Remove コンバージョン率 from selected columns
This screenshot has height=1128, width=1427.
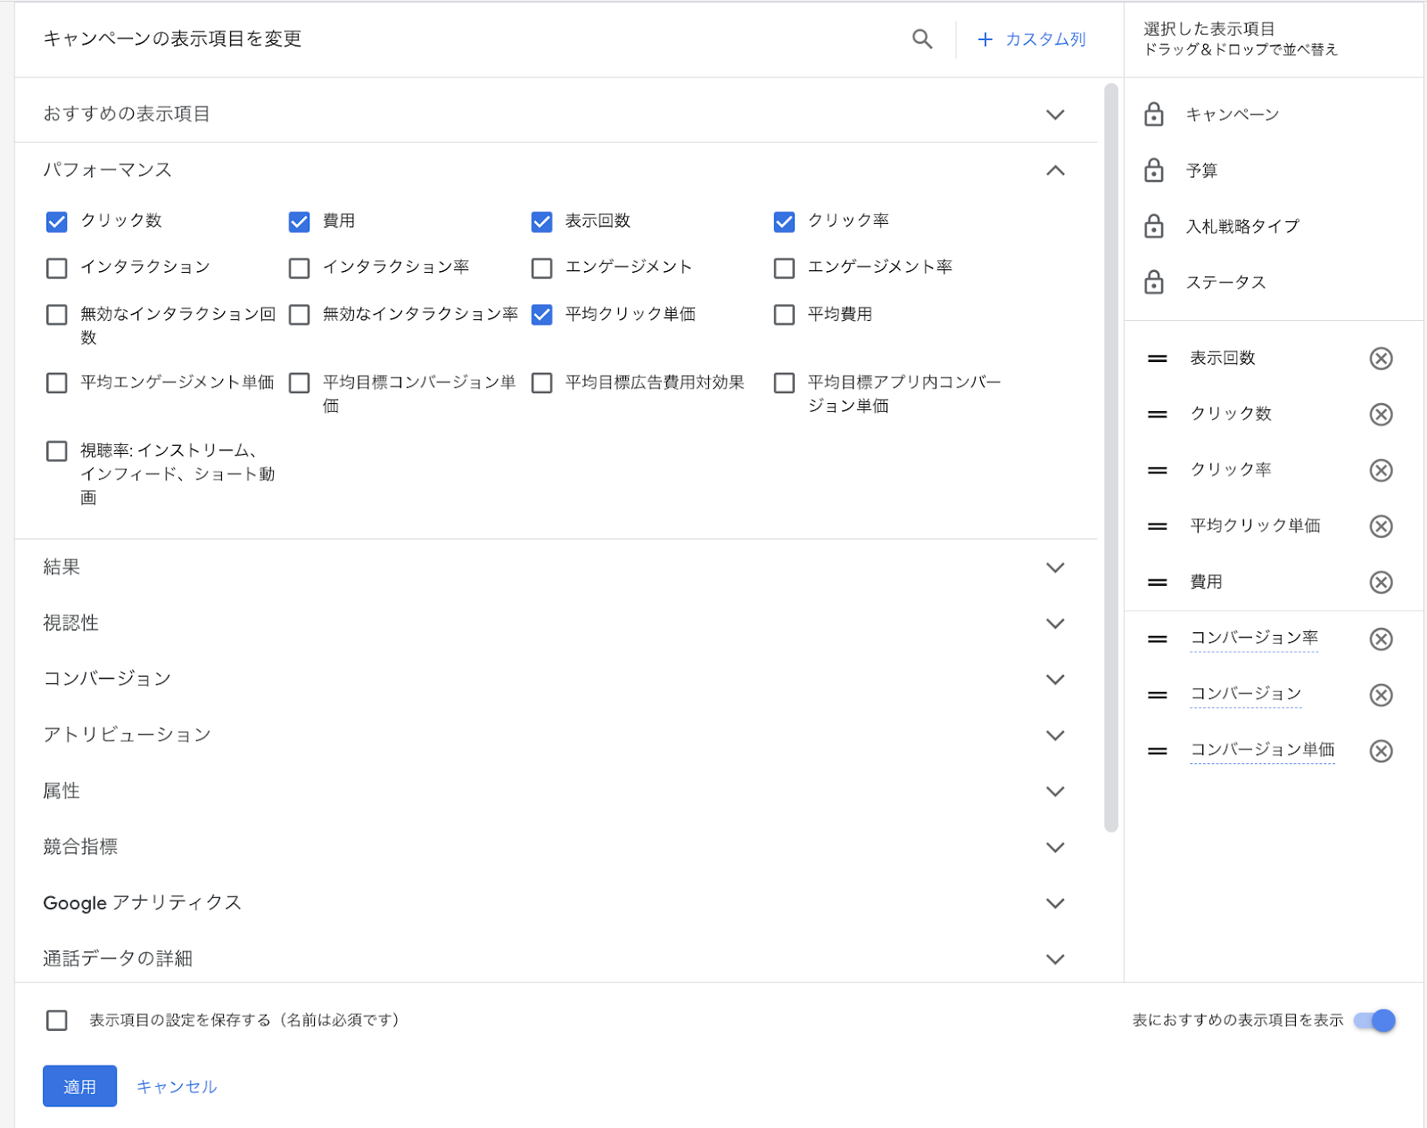(1381, 638)
